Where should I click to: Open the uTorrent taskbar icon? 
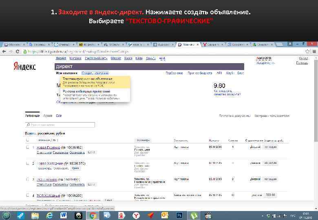[194, 216]
